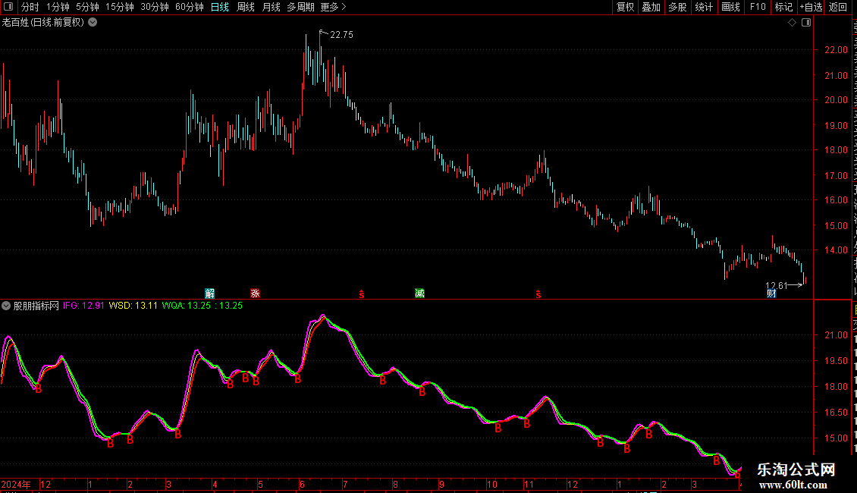Select the 60分钟 period tab
Viewport: 857px width, 493px height.
tap(190, 7)
